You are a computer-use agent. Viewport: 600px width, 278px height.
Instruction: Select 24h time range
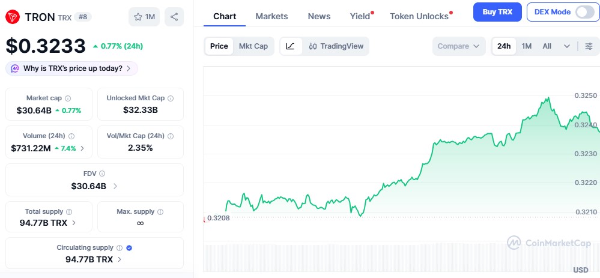coord(504,46)
